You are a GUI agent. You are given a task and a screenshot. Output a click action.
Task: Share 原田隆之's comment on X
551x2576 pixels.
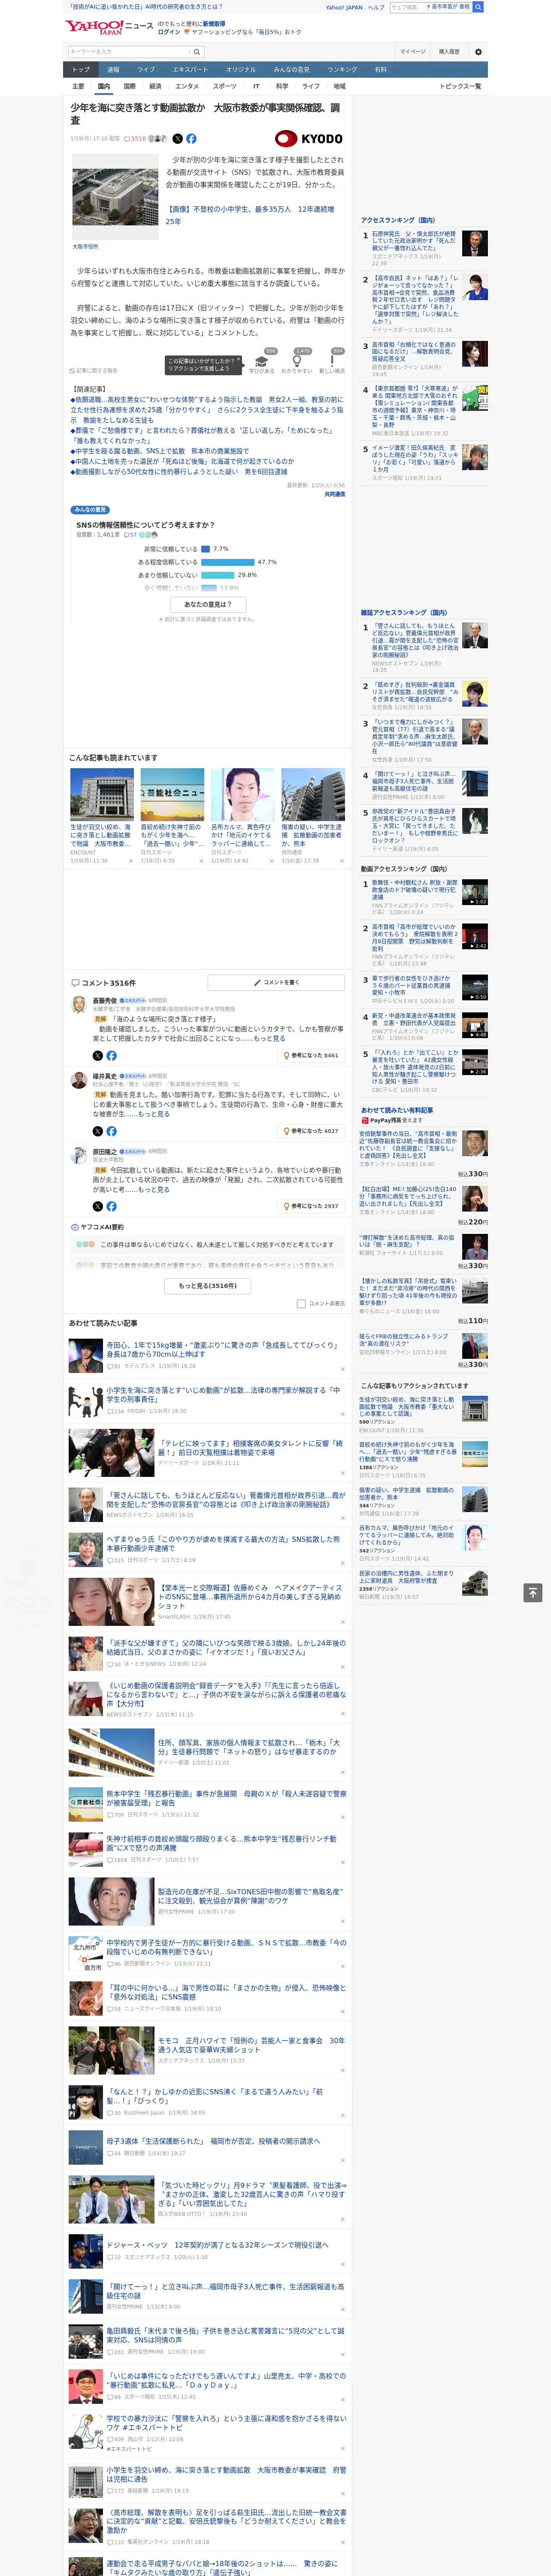[x=98, y=1206]
